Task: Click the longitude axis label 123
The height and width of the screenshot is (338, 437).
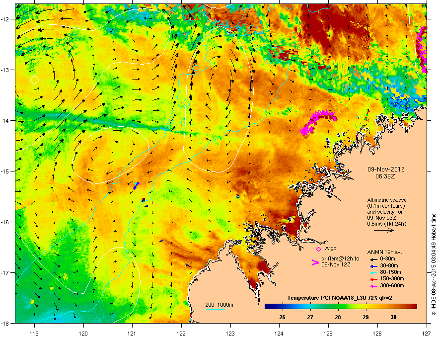Action: [x=230, y=333]
